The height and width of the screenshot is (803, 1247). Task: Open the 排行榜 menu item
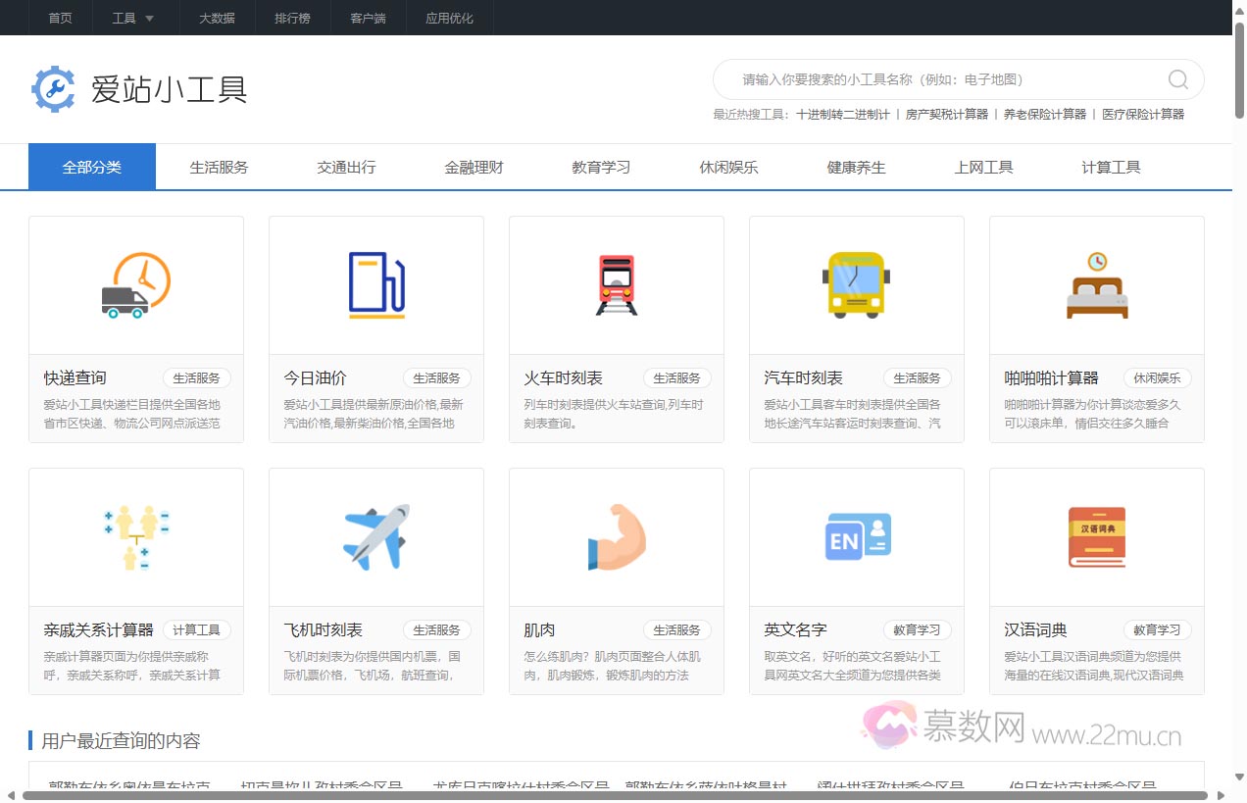coord(292,17)
